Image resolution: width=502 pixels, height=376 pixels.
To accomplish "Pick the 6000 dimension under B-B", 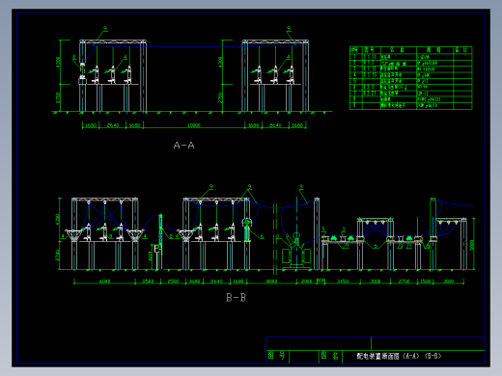I will [x=104, y=282].
